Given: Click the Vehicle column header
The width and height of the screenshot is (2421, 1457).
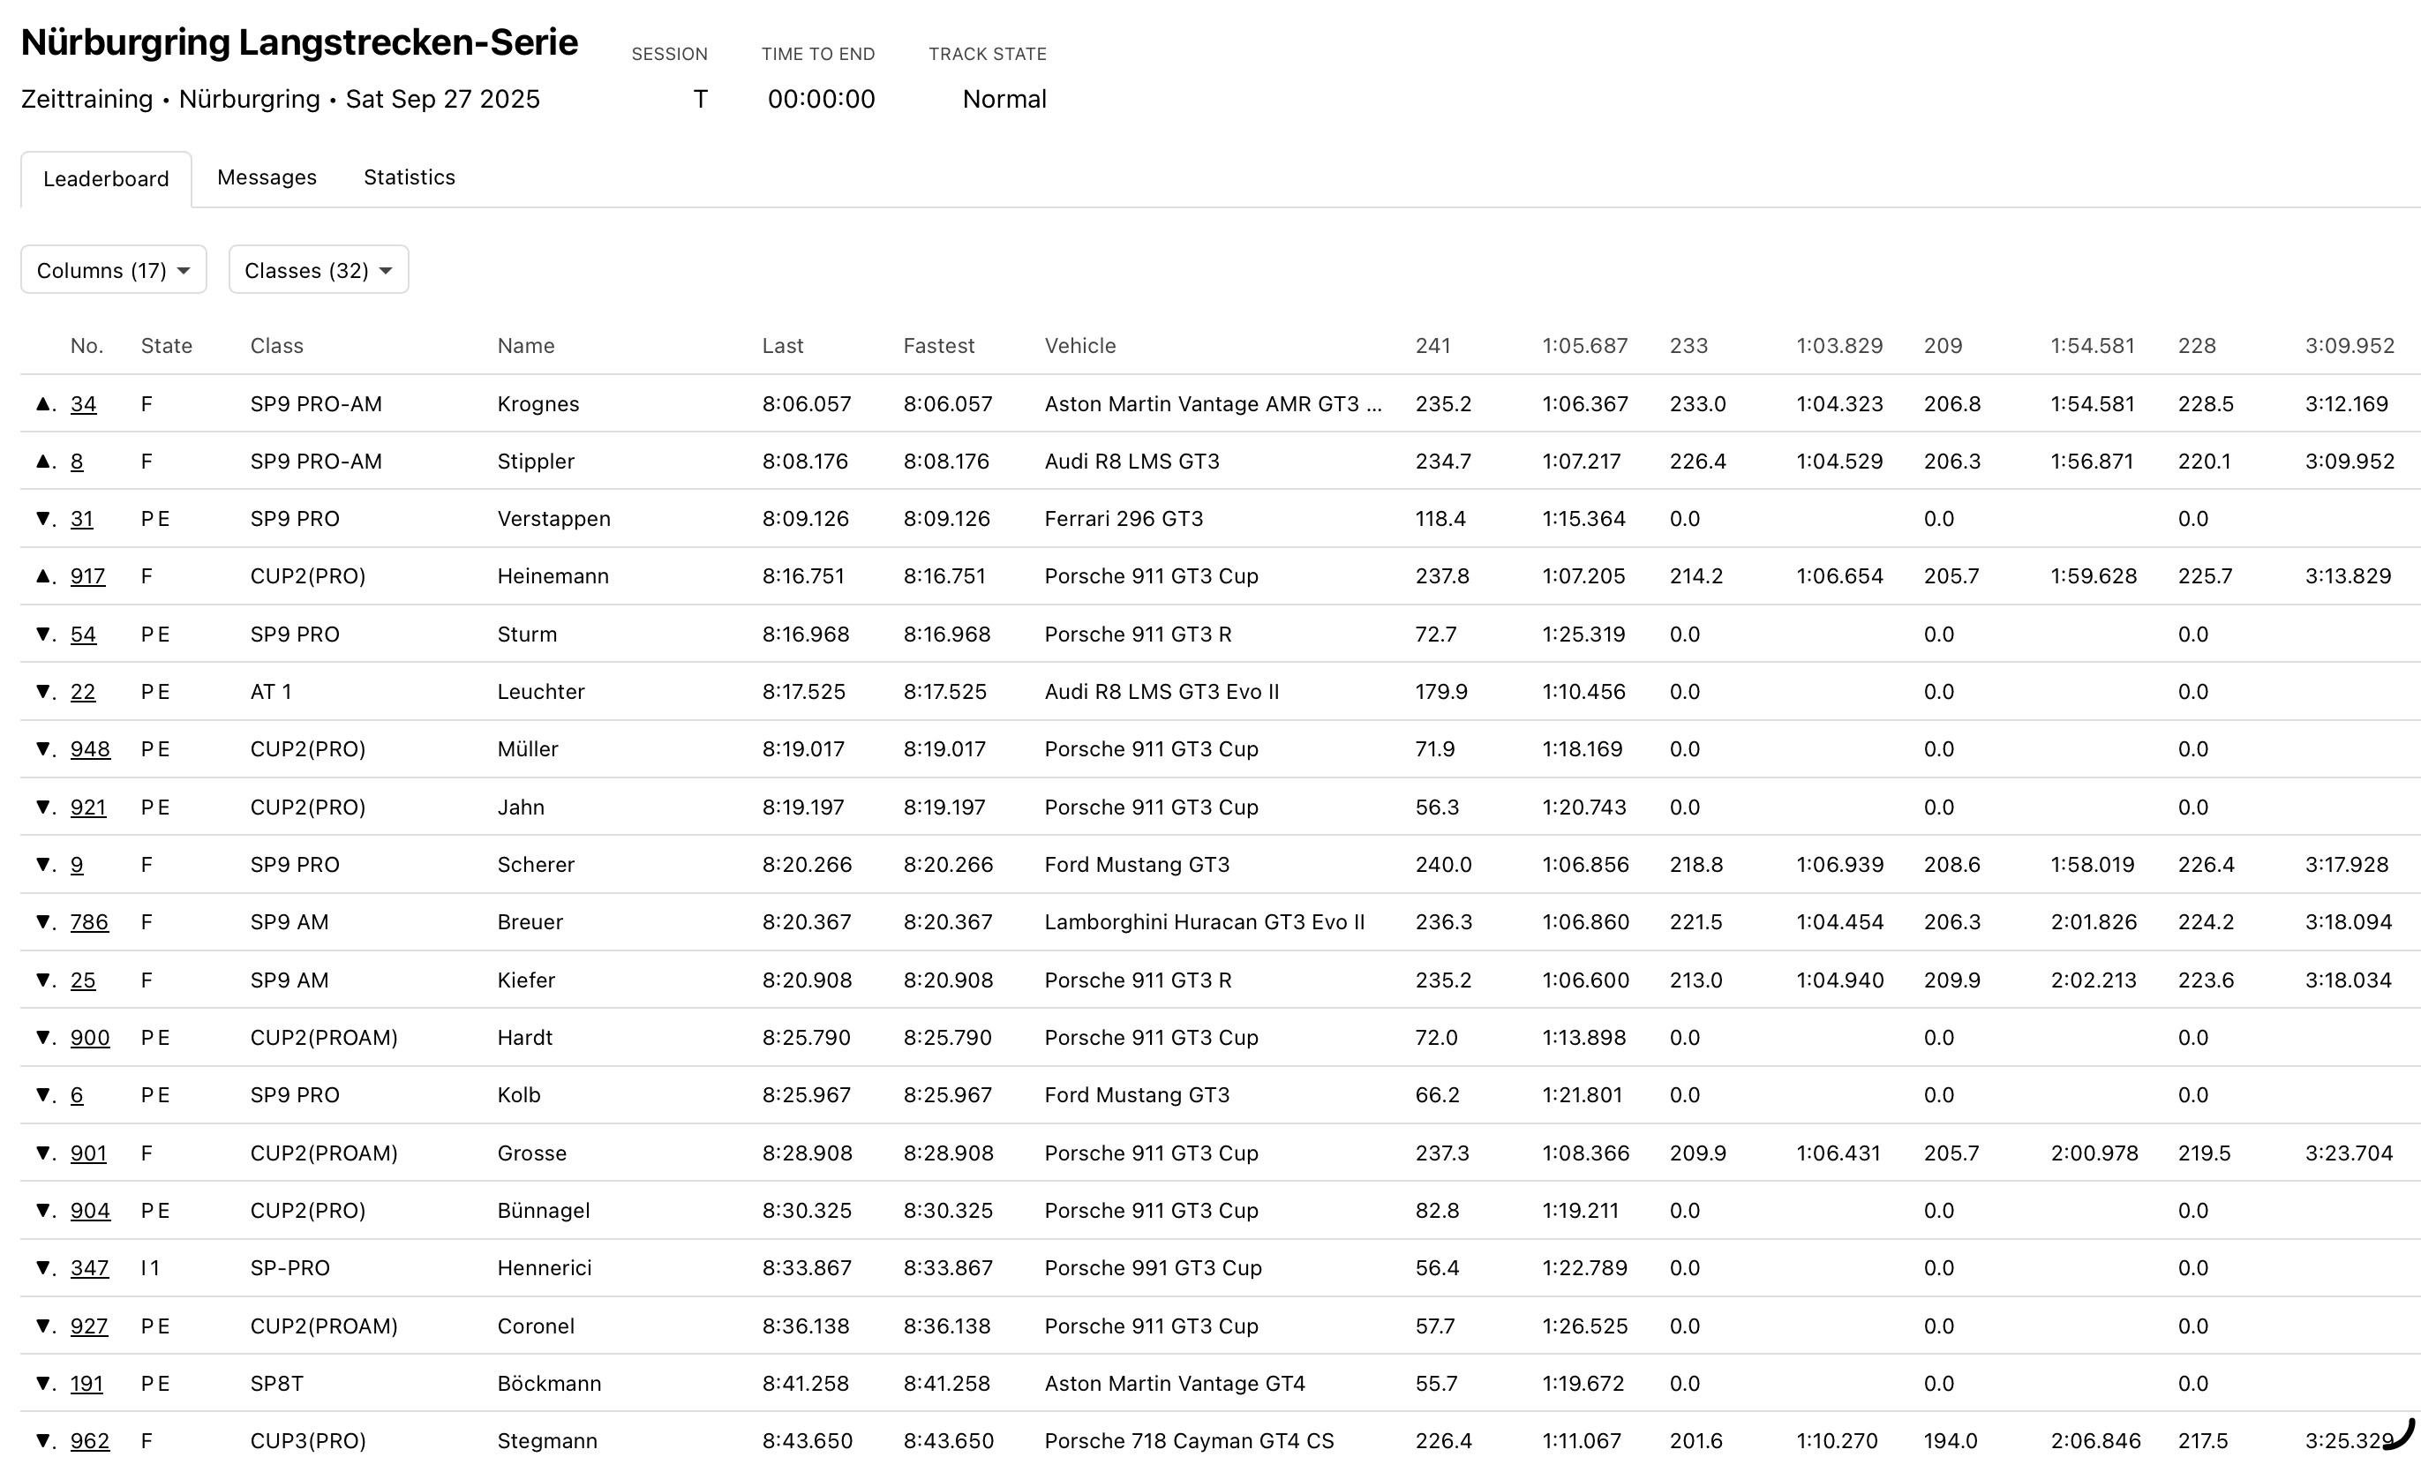Looking at the screenshot, I should (1079, 346).
